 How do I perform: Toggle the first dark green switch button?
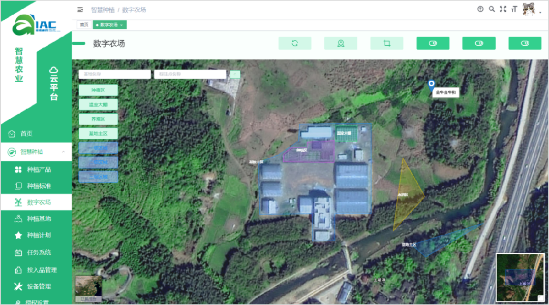coord(433,44)
